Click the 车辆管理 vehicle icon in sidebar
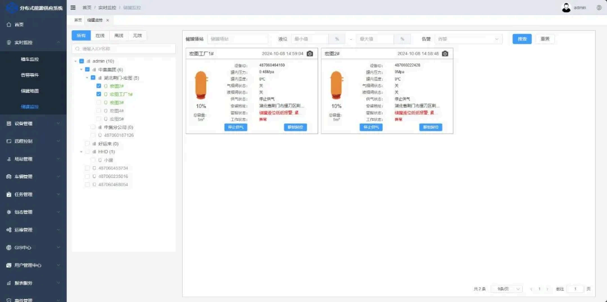Viewport: 607px width, 302px height. click(x=9, y=177)
